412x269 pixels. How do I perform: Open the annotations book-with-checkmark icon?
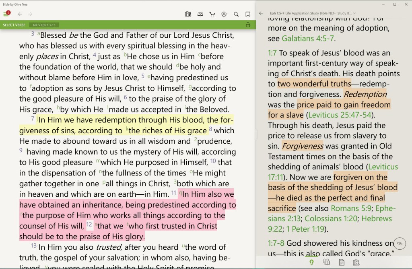(x=200, y=14)
